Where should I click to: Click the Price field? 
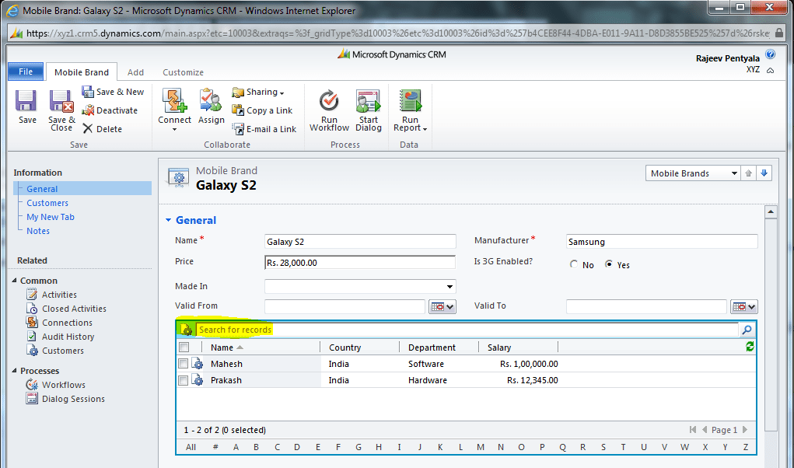coord(360,263)
